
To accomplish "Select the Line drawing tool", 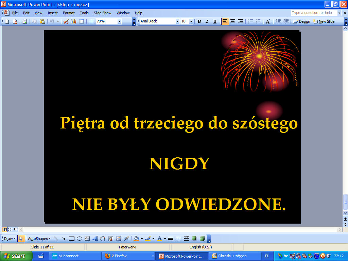I will (x=56, y=239).
